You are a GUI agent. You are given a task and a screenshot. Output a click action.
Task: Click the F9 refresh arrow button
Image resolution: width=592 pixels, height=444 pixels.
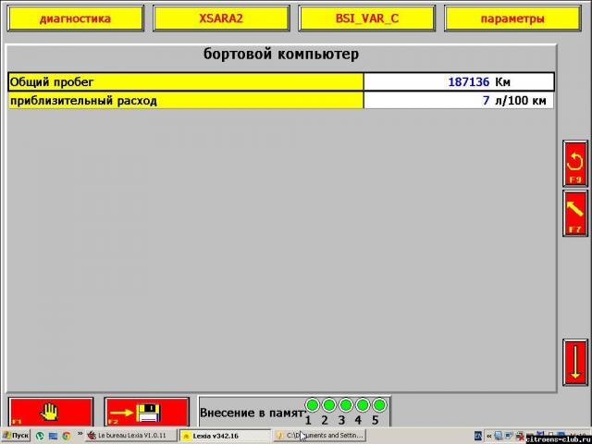tap(574, 165)
